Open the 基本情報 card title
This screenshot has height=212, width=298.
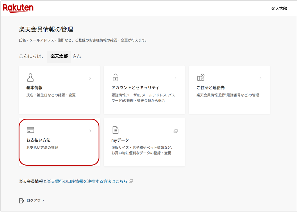click(34, 88)
